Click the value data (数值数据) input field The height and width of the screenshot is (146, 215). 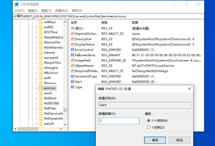119,121
